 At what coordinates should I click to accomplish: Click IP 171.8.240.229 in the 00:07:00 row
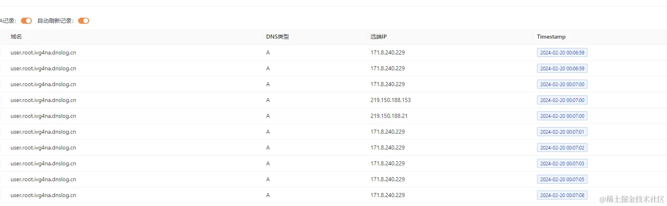pos(388,84)
